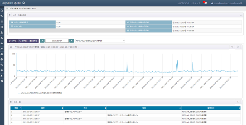Click the daily report timestamp 2021/11/02 02:12:57
Screen dimensions: 246x125
tap(183, 23)
